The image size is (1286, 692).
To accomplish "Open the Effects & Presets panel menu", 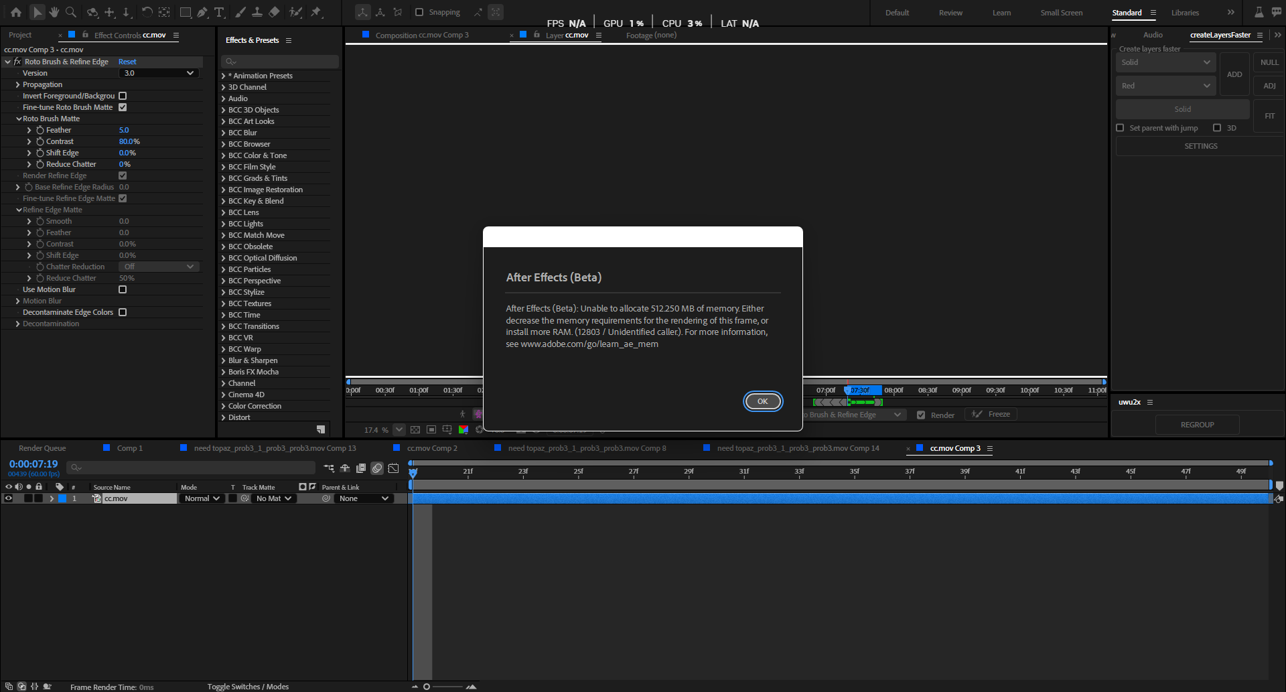I will pos(288,40).
